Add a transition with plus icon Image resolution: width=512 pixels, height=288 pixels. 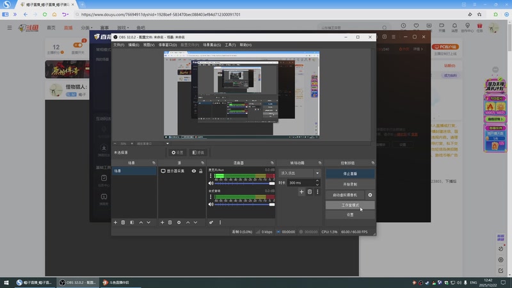301,191
